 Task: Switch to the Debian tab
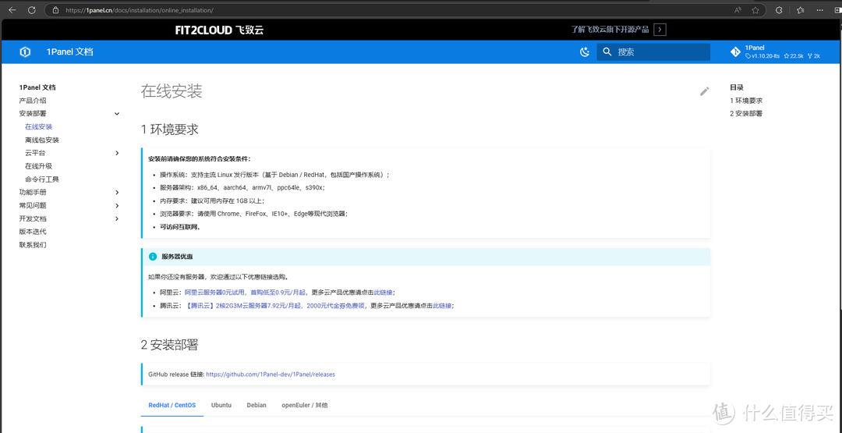256,406
